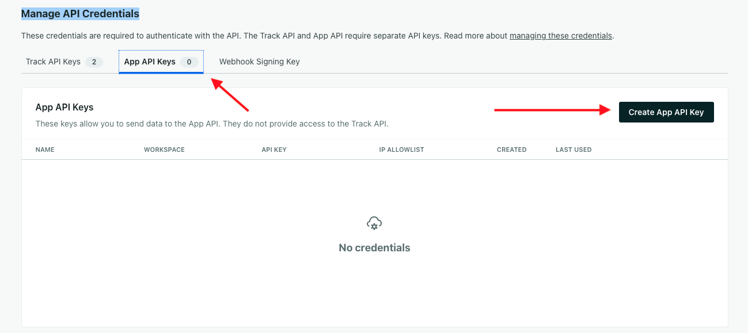Click the cloud icon above 'No credentials'

click(x=374, y=223)
